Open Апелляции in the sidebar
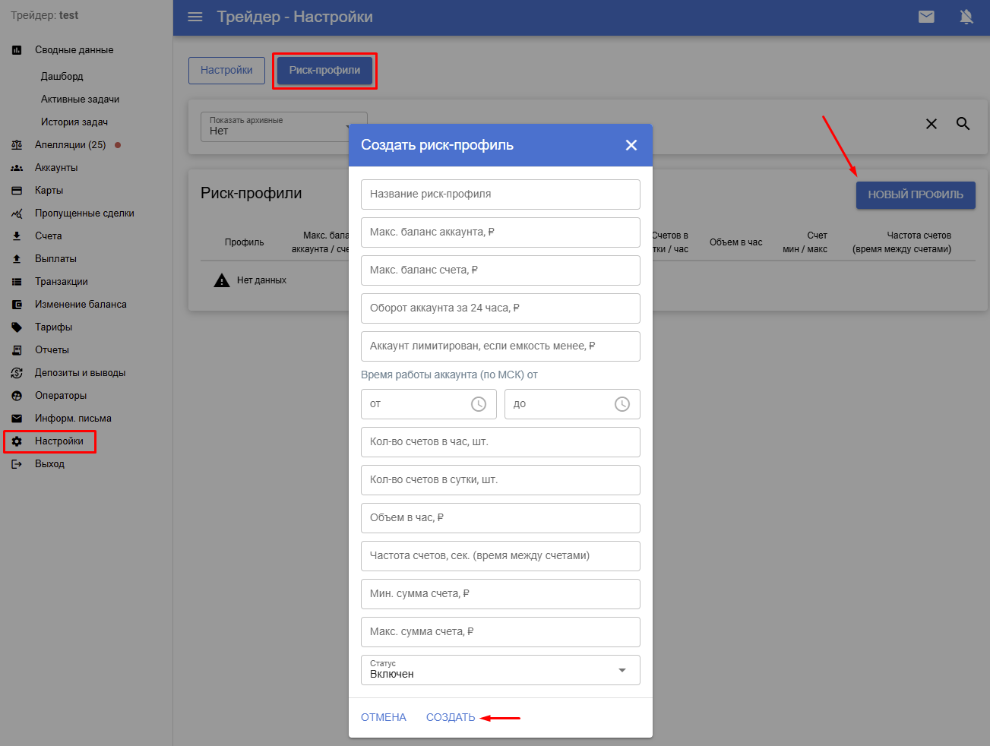This screenshot has height=746, width=990. 70,145
